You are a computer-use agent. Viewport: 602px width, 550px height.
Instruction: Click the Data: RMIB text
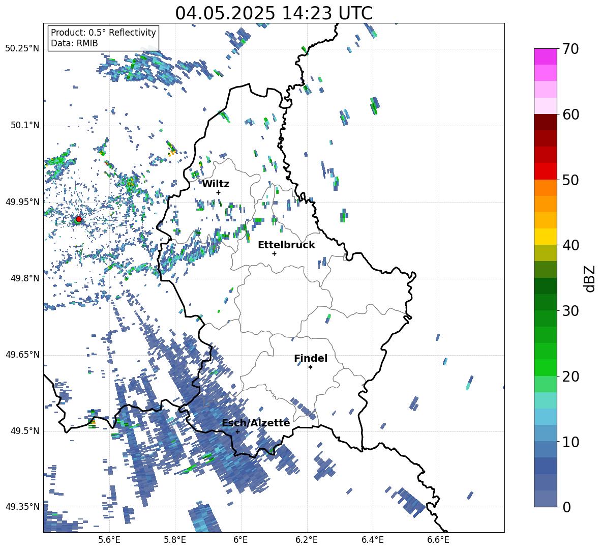[x=74, y=43]
